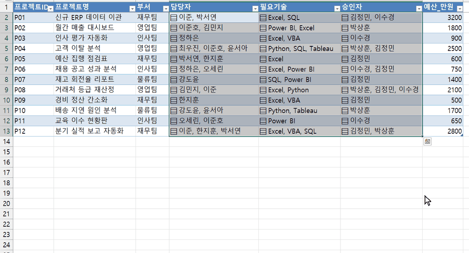Open the 담당자 column filter dropdown
The height and width of the screenshot is (253, 469).
[255, 9]
